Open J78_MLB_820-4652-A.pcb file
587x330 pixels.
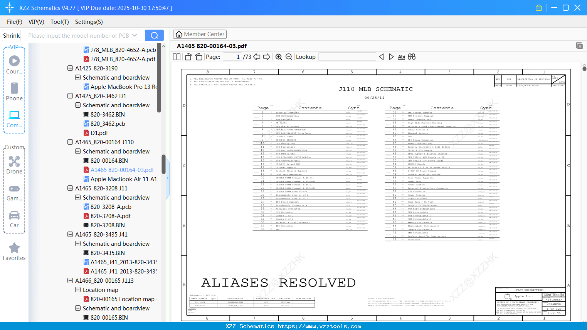120,50
